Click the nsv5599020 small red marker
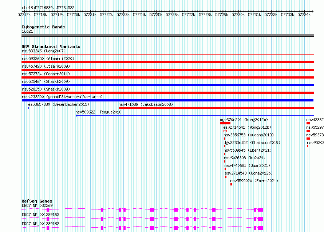Viewport: 324px width, 232px height. (x=231, y=184)
